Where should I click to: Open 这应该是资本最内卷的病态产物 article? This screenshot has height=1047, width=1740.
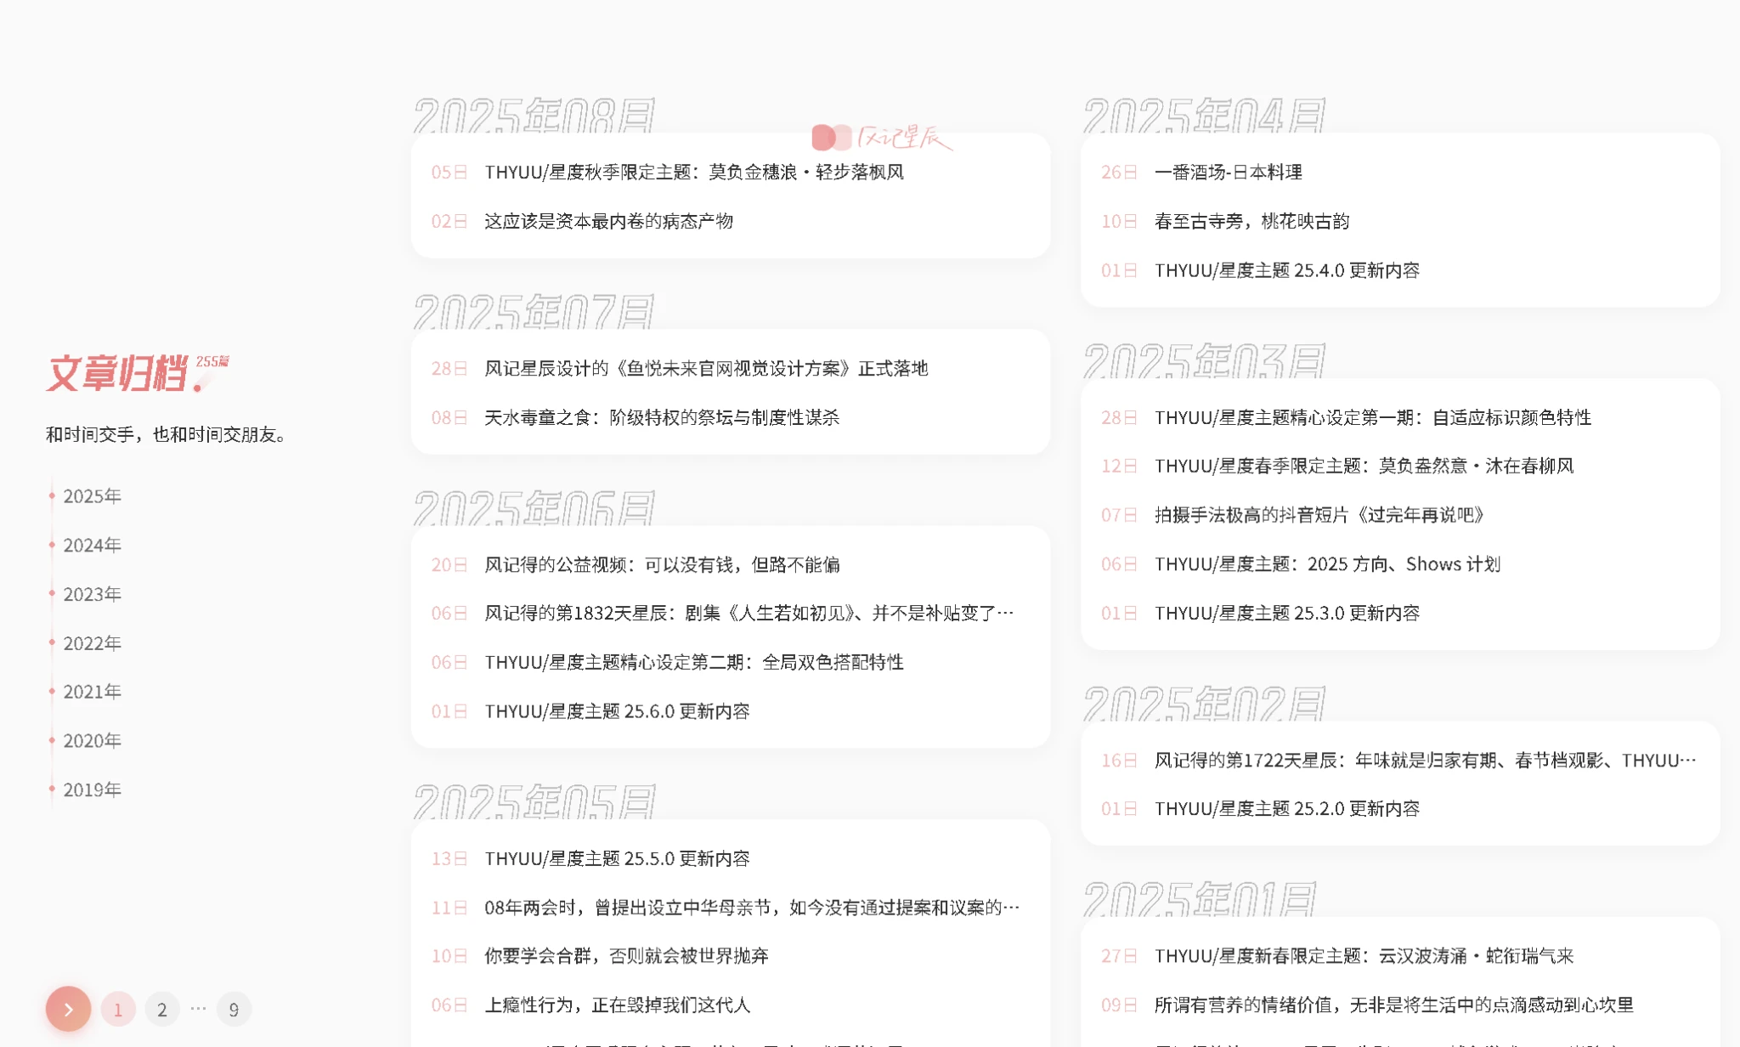608,222
